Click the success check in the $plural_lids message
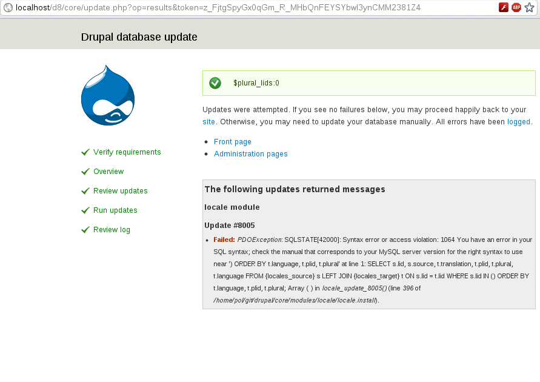Image resolution: width=540 pixels, height=382 pixels. point(215,82)
